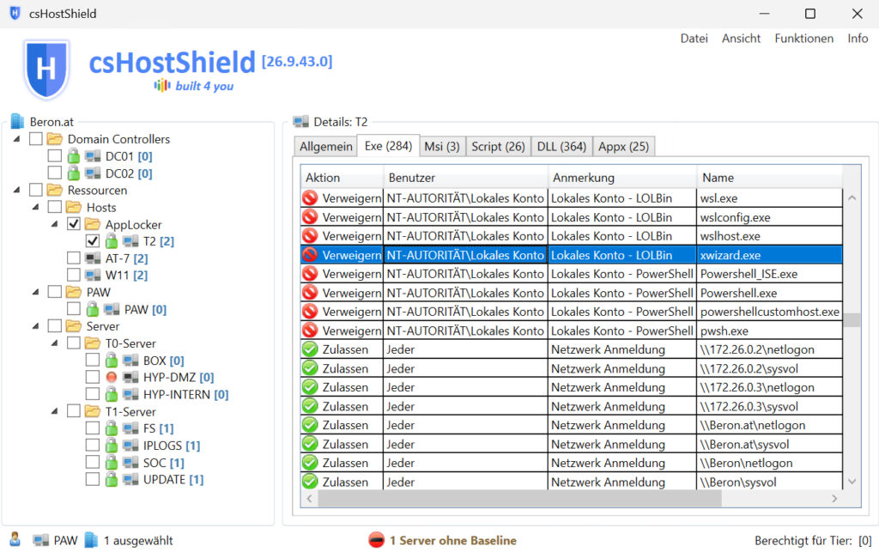The width and height of the screenshot is (879, 552).
Task: Click the red no-baseline warning icon in status bar
Action: pyautogui.click(x=376, y=540)
